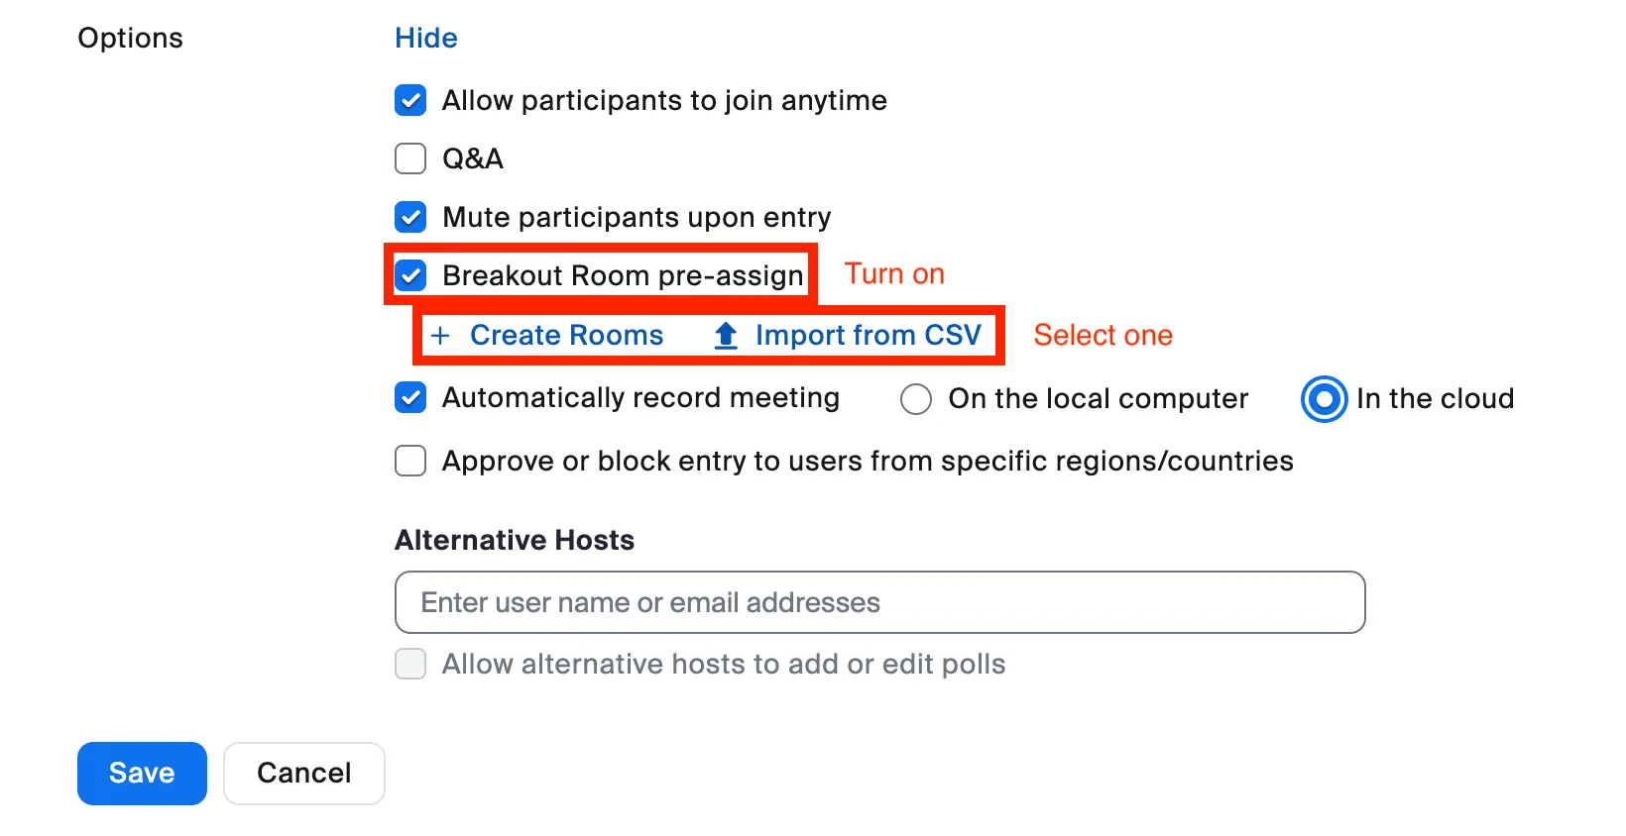Enable the Q&A checkbox
This screenshot has width=1626, height=836.
tap(410, 158)
